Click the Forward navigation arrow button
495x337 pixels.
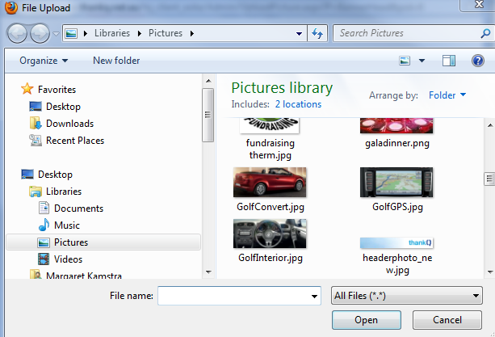40,33
